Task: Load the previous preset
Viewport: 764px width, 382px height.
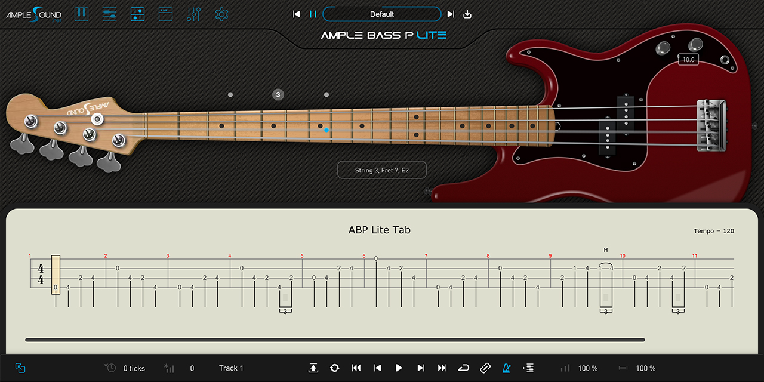Action: [x=297, y=14]
